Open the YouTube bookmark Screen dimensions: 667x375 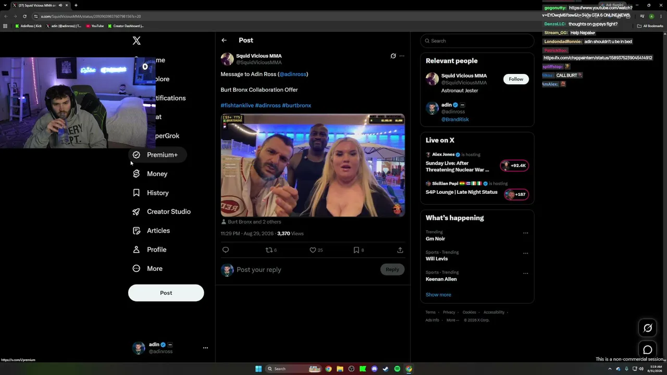coord(95,26)
